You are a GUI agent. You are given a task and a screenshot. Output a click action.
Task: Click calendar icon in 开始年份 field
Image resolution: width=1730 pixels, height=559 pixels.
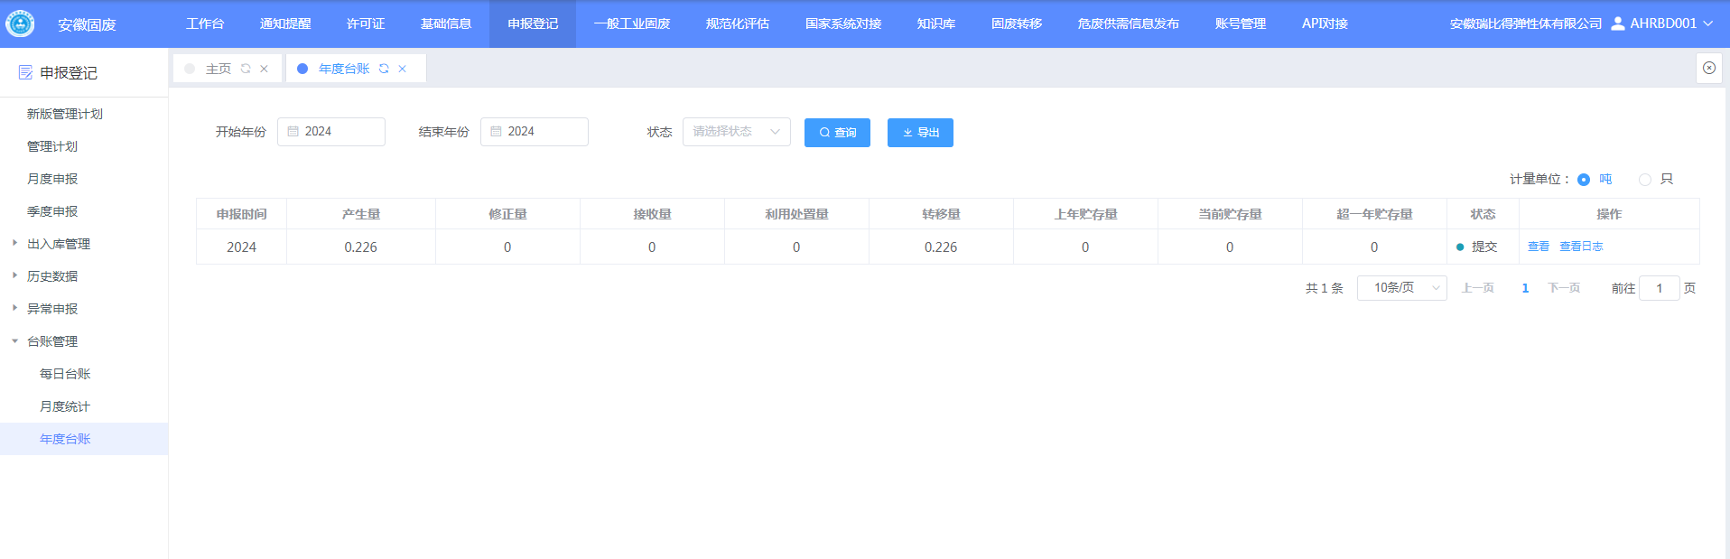click(x=293, y=132)
